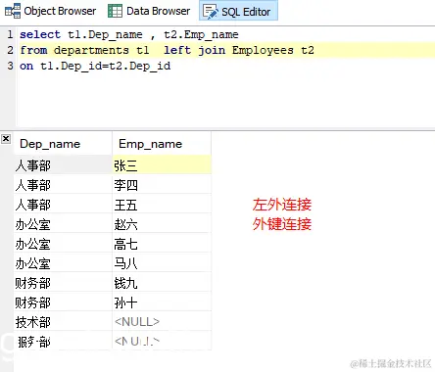Select cell 张三 in Emp_name column
Screen dimensions: 435x372
pyautogui.click(x=162, y=164)
